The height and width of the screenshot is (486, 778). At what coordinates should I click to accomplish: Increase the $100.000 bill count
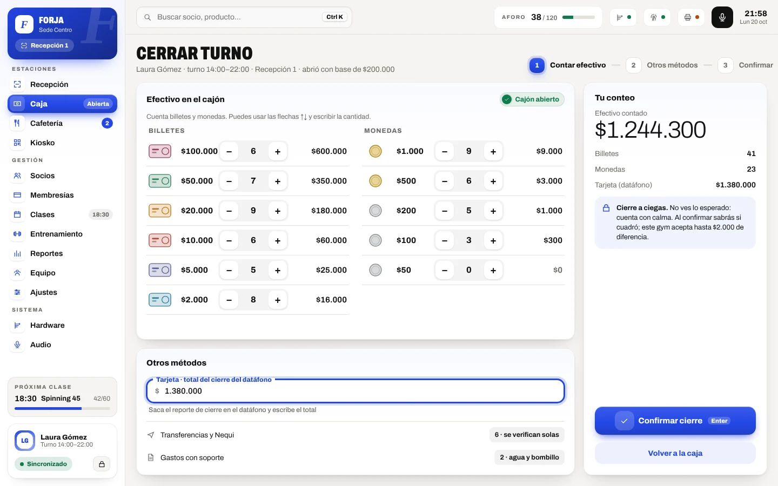click(x=278, y=152)
